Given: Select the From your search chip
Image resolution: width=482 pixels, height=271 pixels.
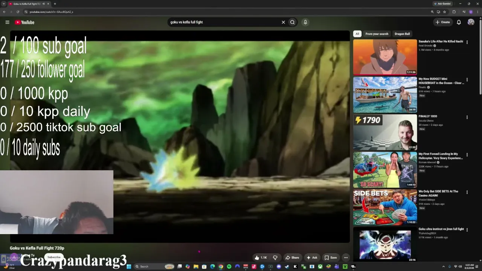Looking at the screenshot, I should [x=377, y=34].
